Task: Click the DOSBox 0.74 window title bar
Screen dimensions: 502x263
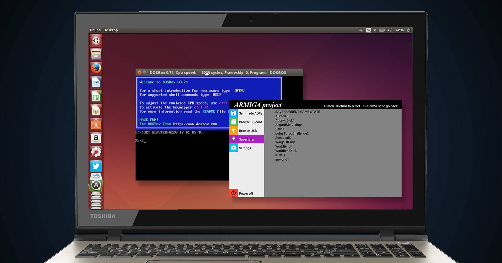Action: (x=219, y=72)
